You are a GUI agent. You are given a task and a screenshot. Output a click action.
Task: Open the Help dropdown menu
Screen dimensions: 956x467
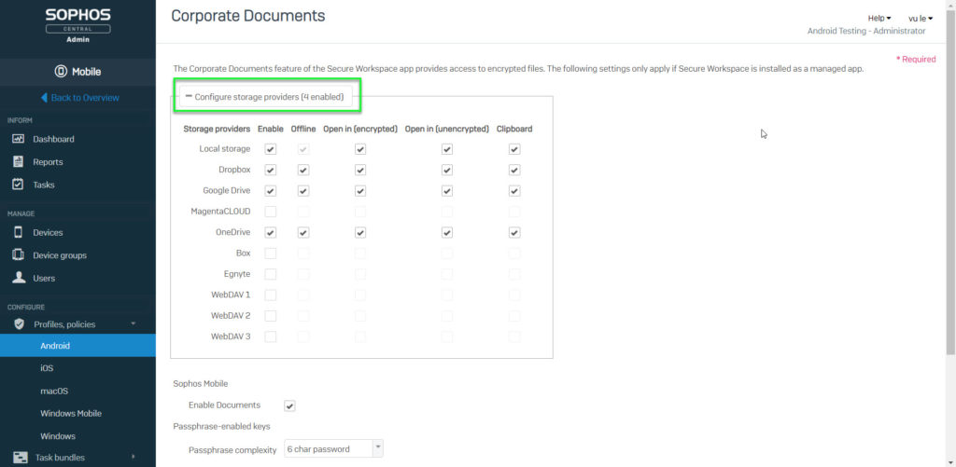[x=879, y=19]
